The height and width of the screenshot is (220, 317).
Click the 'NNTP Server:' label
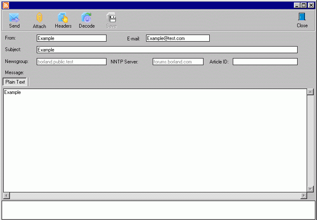tap(124, 62)
